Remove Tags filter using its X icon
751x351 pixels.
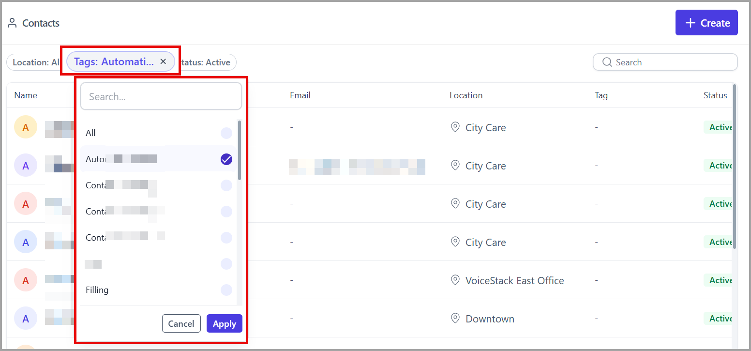point(163,61)
